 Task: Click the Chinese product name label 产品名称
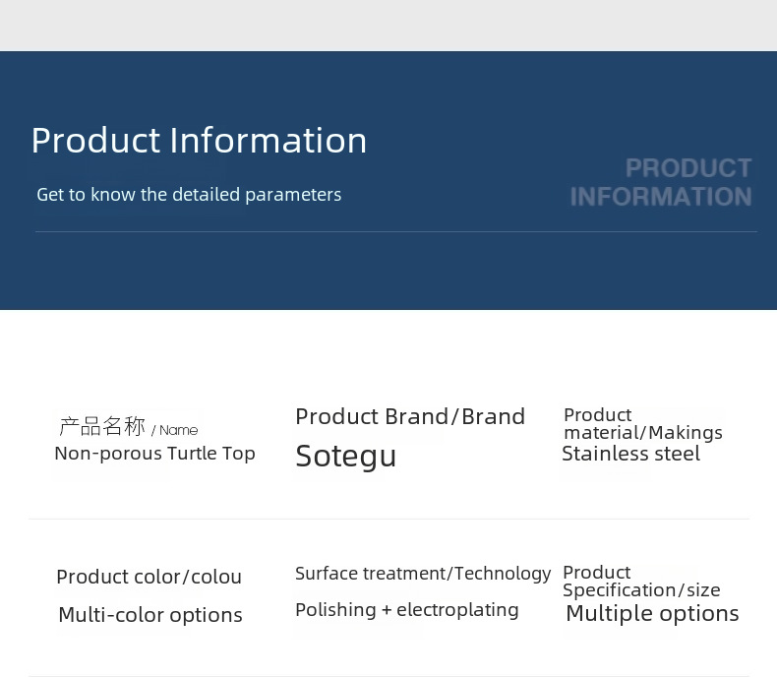102,427
